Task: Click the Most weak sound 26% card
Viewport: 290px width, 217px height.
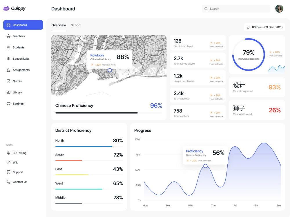Action: pyautogui.click(x=257, y=110)
